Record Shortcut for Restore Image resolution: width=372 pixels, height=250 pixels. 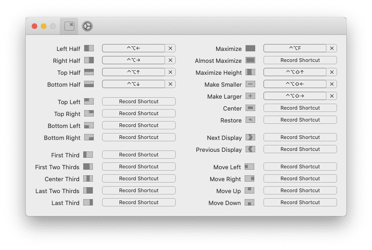300,120
